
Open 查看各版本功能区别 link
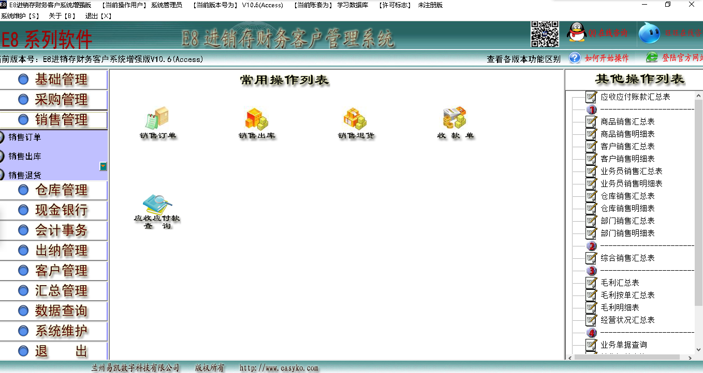pos(523,59)
